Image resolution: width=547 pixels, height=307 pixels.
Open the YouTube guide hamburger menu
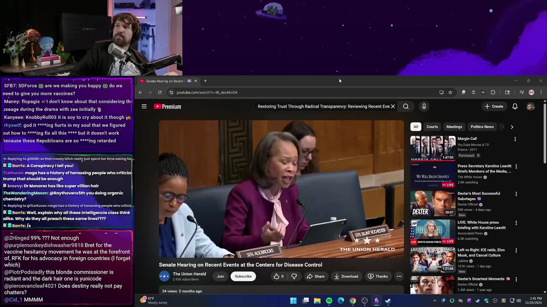coord(144,107)
